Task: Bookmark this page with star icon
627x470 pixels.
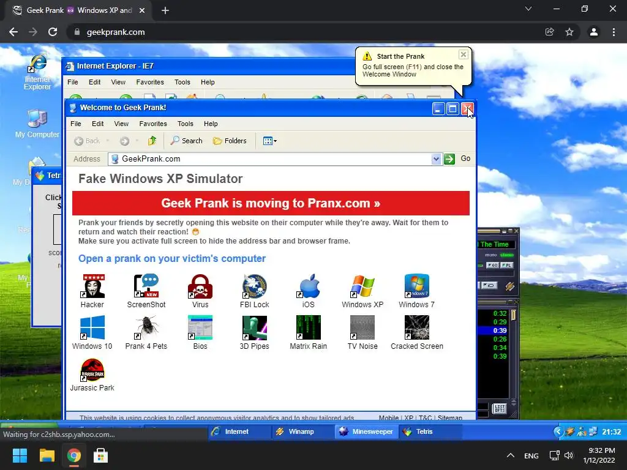Action: point(569,32)
